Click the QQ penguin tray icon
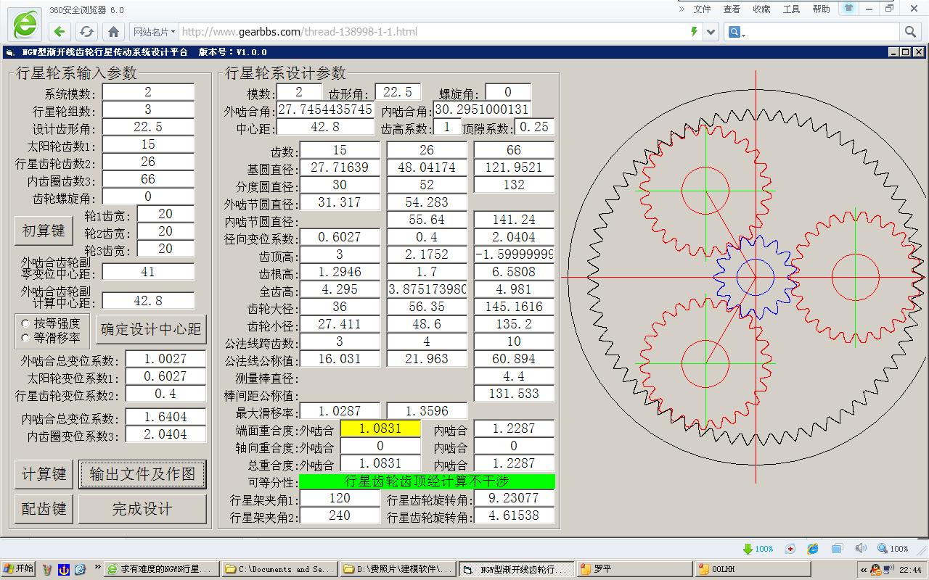Viewport: 929px width, 580px height. pyautogui.click(x=876, y=570)
